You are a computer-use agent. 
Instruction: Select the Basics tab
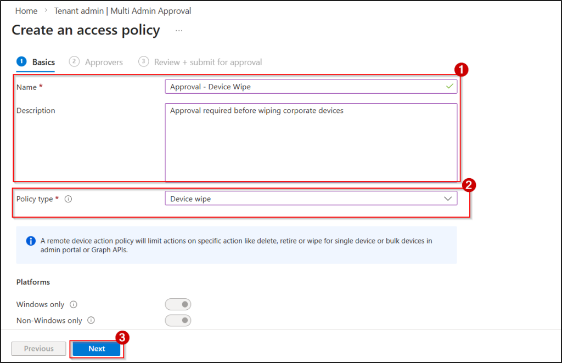tap(40, 62)
